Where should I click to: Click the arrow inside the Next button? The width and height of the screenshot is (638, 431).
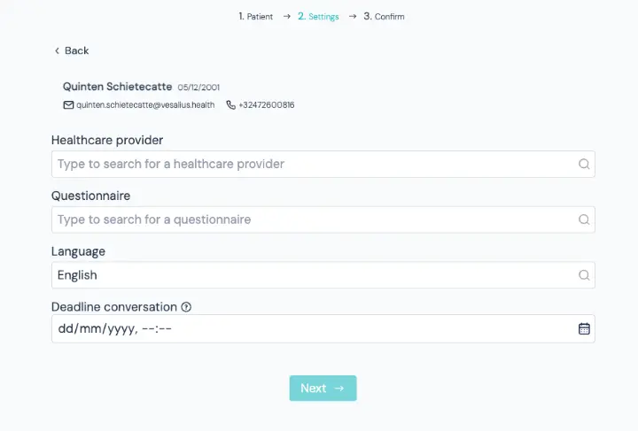coord(338,389)
